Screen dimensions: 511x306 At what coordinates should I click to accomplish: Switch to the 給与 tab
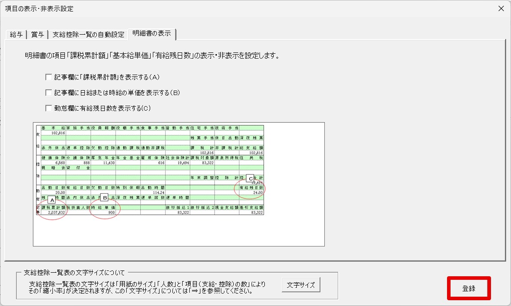coord(16,34)
